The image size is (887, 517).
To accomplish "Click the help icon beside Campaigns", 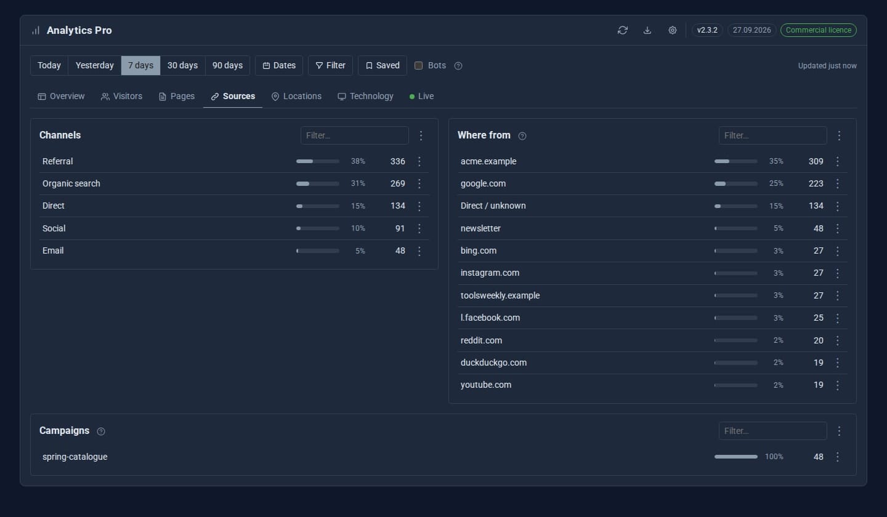I will [101, 431].
